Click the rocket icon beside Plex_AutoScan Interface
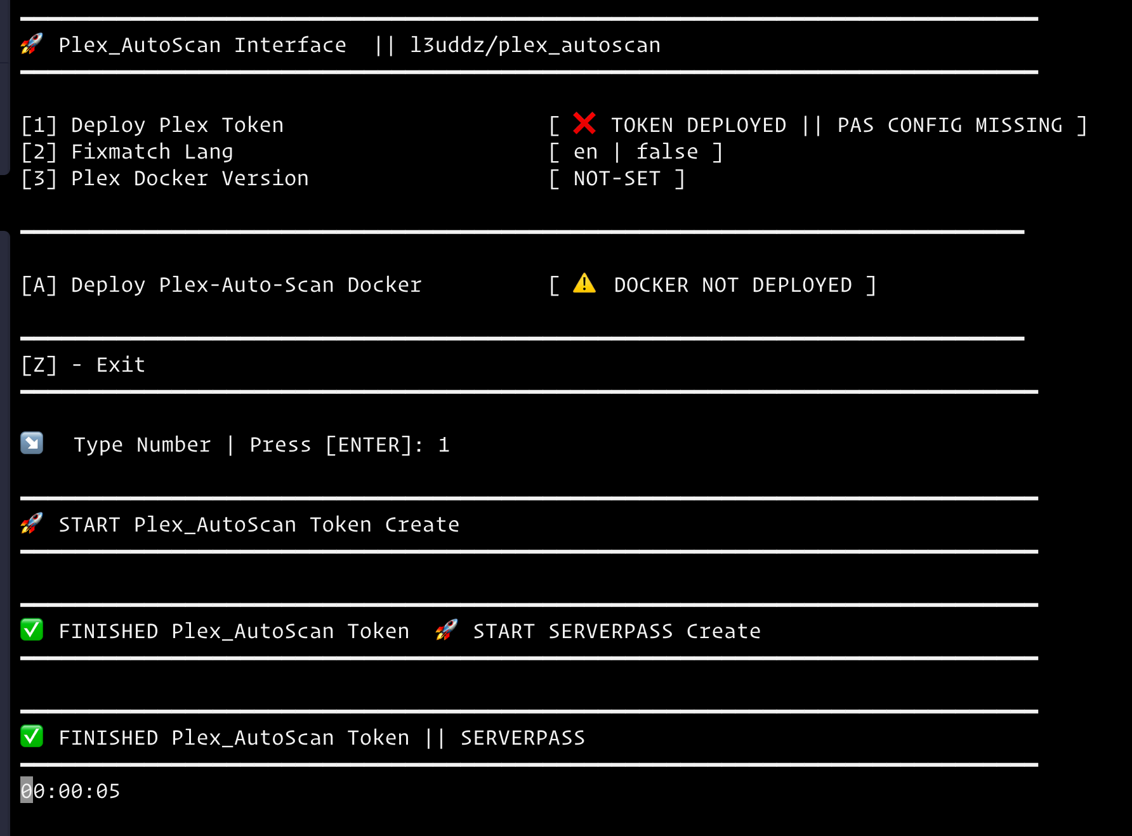The image size is (1132, 836). click(32, 44)
